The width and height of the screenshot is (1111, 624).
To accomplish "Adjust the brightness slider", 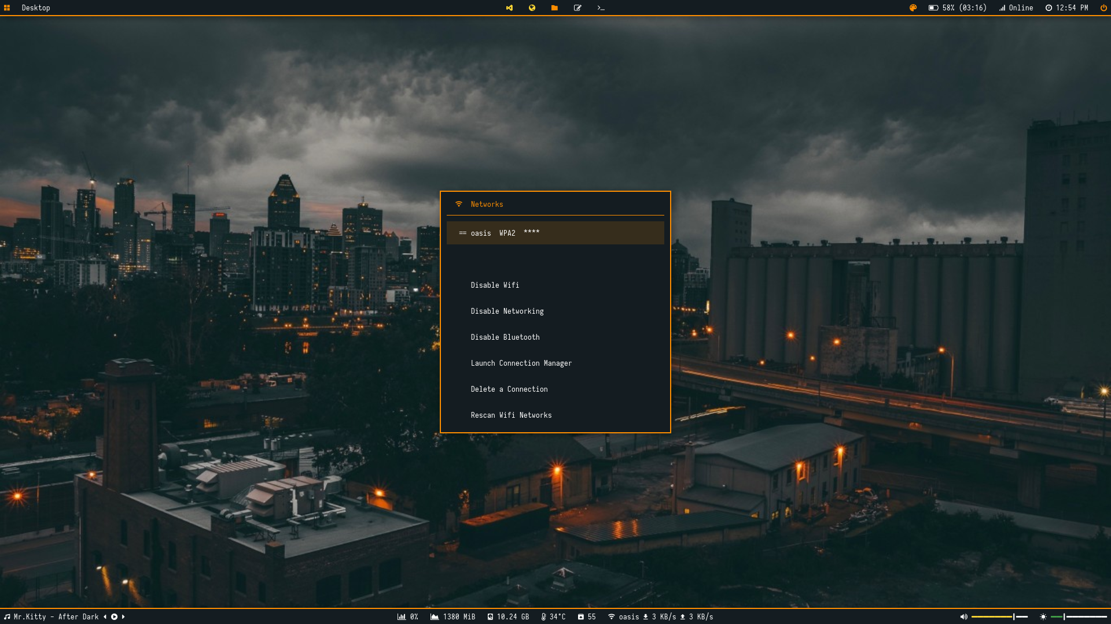I will [x=1079, y=617].
